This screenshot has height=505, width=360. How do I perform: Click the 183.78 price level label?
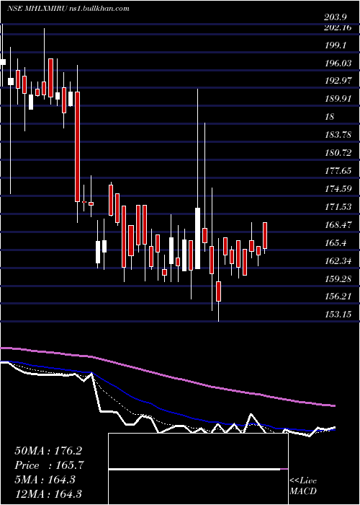pyautogui.click(x=337, y=135)
